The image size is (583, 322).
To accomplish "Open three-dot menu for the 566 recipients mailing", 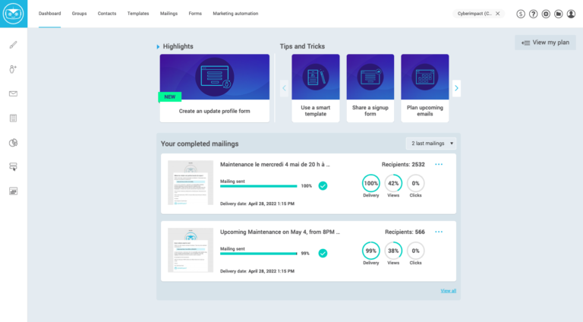I will (439, 232).
